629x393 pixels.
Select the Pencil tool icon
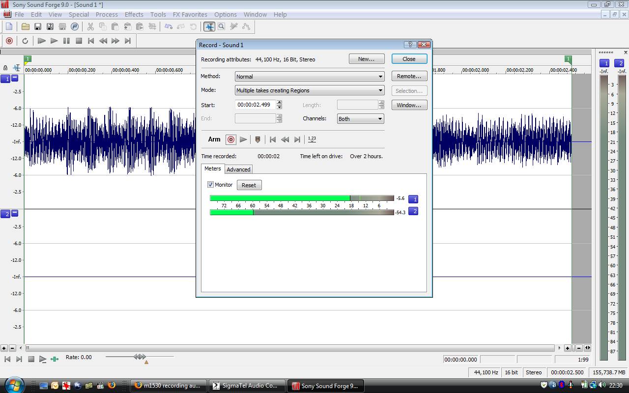pos(234,27)
